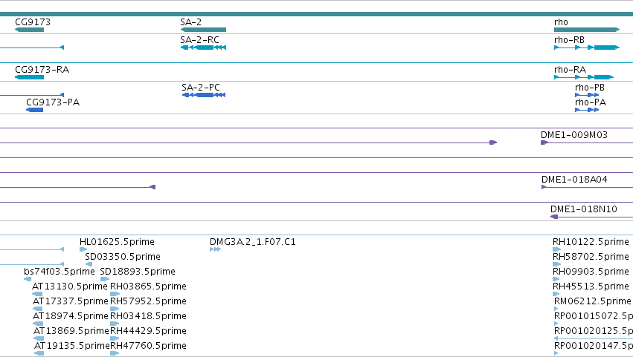Select the rho-PA protein feature
The width and height of the screenshot is (633, 357).
(x=587, y=110)
